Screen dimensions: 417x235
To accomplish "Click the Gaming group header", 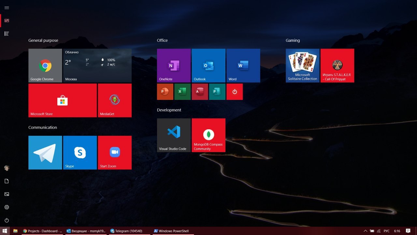I will pyautogui.click(x=293, y=40).
